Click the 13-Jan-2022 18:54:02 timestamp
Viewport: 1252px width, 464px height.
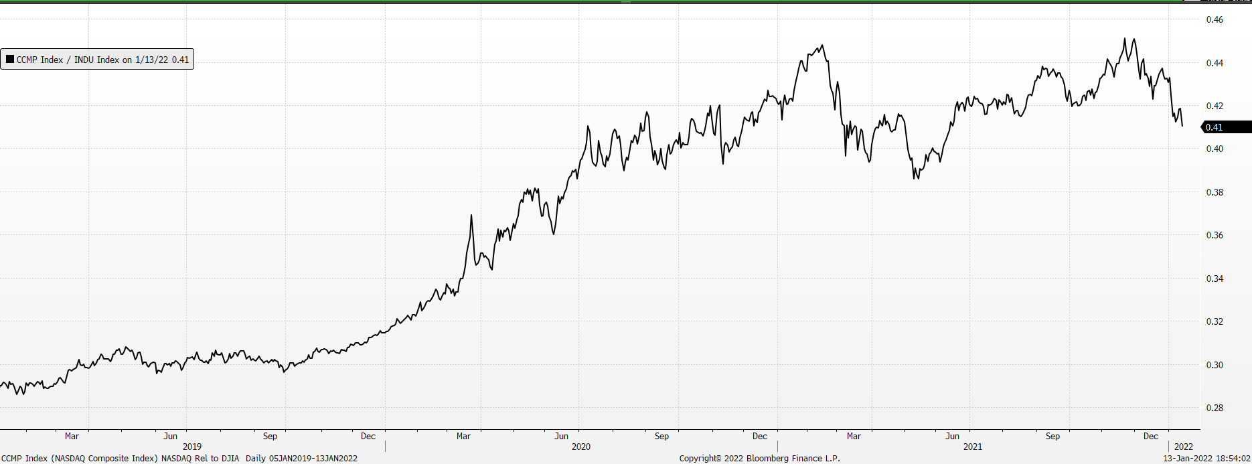tap(1206, 459)
